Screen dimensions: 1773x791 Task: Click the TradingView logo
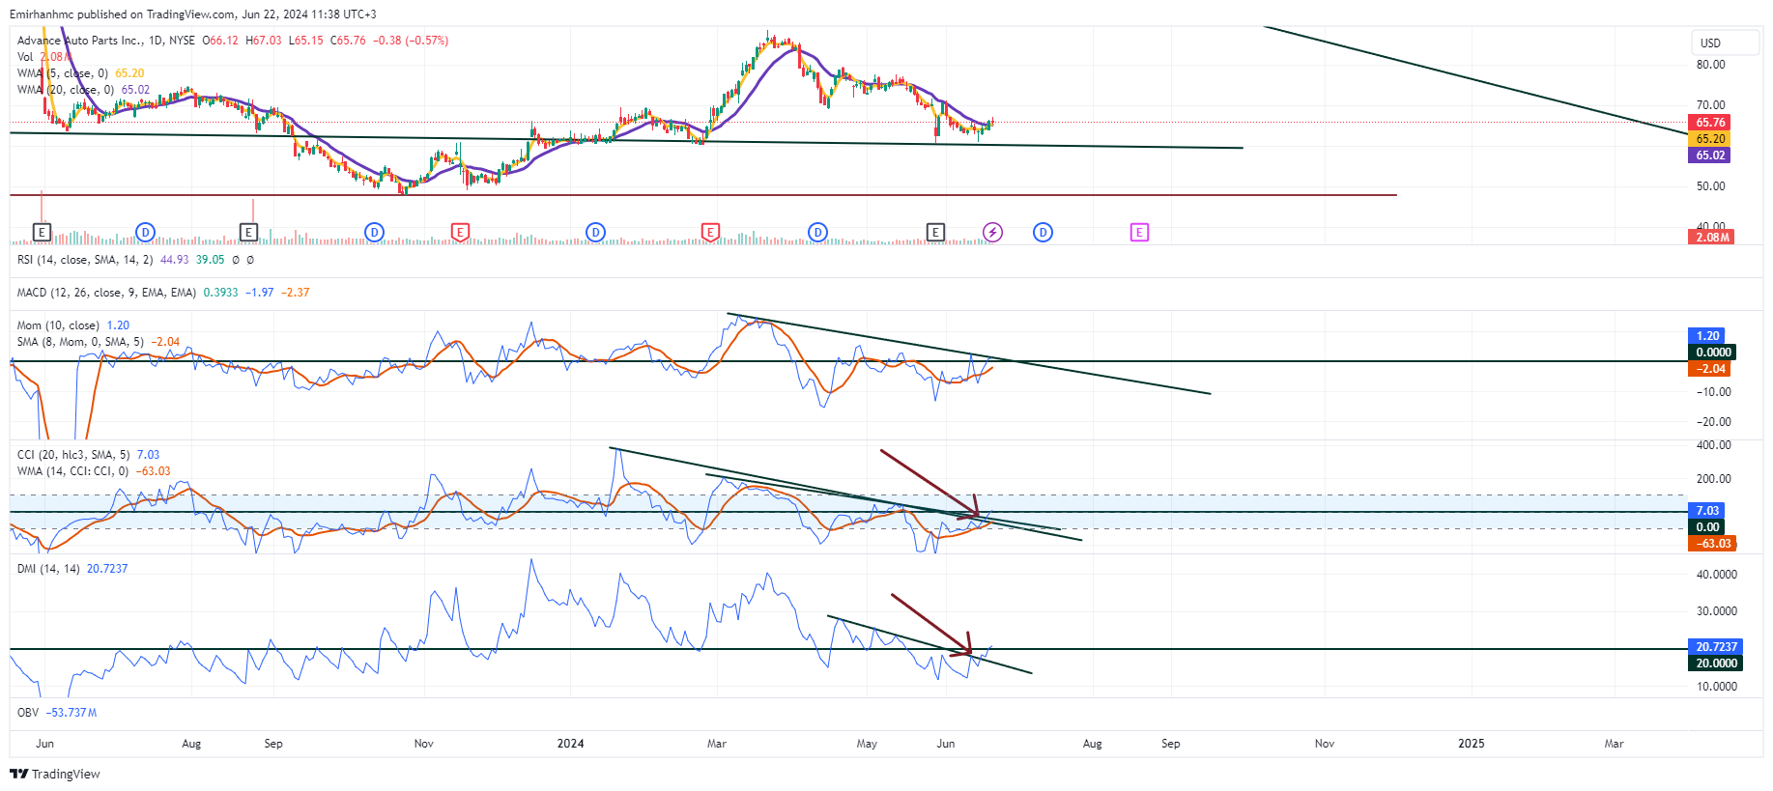click(55, 774)
